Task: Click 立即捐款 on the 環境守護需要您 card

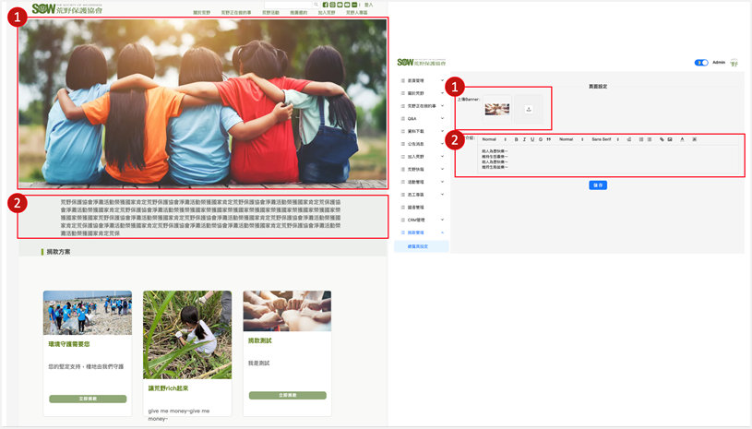Action: [88, 399]
